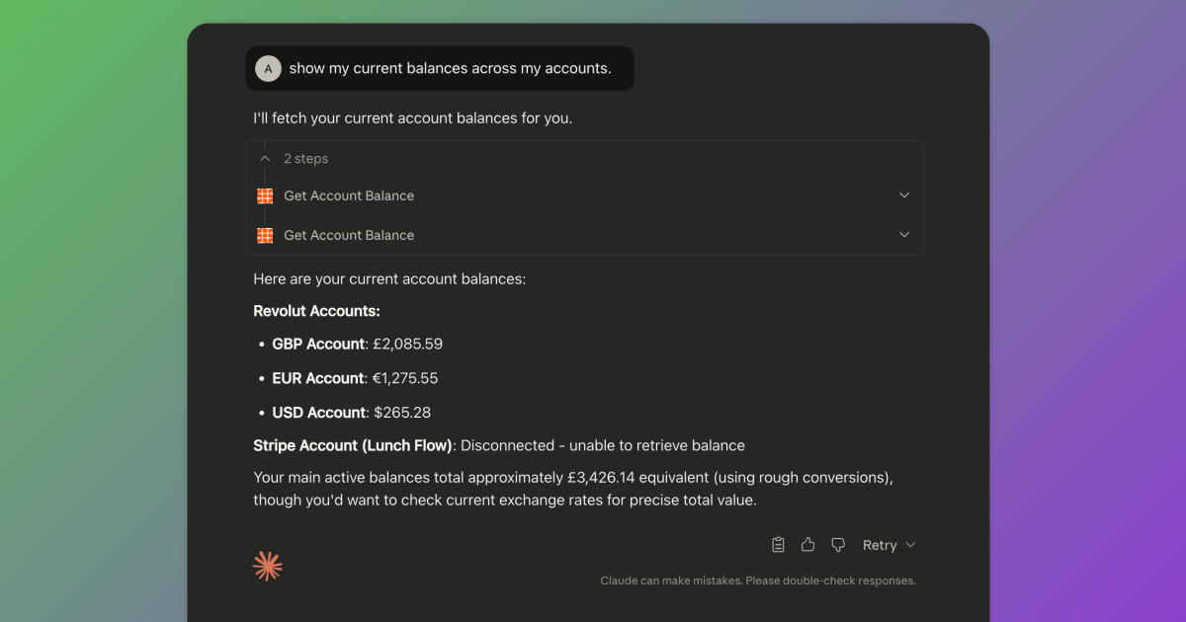Click the EUR Account balance line
Viewport: 1186px width, 622px height.
355,378
